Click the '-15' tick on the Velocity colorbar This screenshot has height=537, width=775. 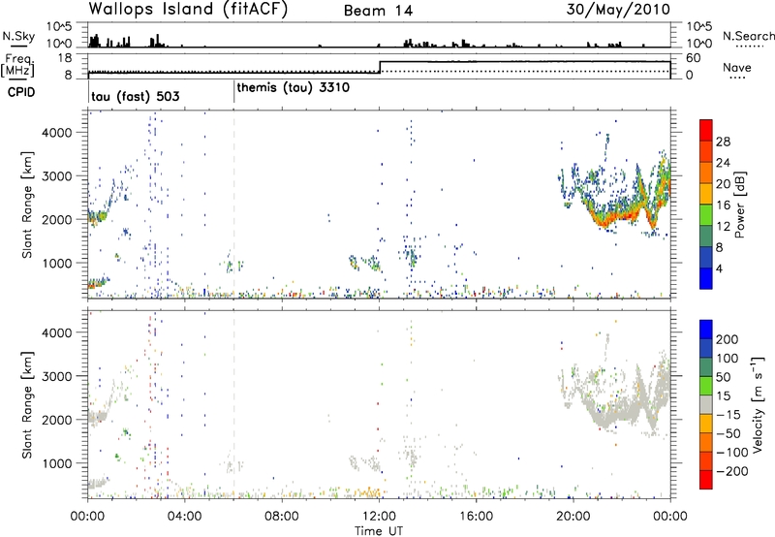coord(728,414)
